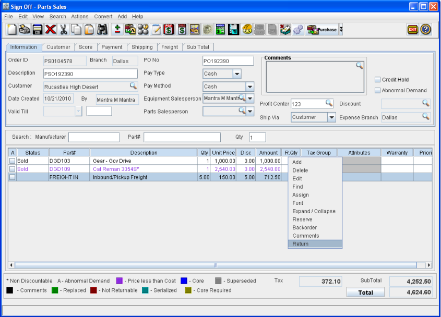This screenshot has width=441, height=317.
Task: Click the Comments box magnifier icon
Action: [360, 66]
